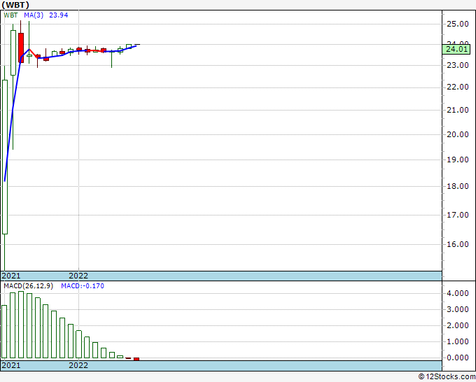Click the 19.00 price axis label

click(458, 160)
